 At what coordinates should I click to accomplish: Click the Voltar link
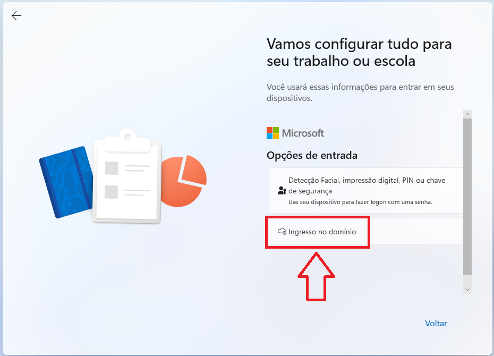[436, 323]
